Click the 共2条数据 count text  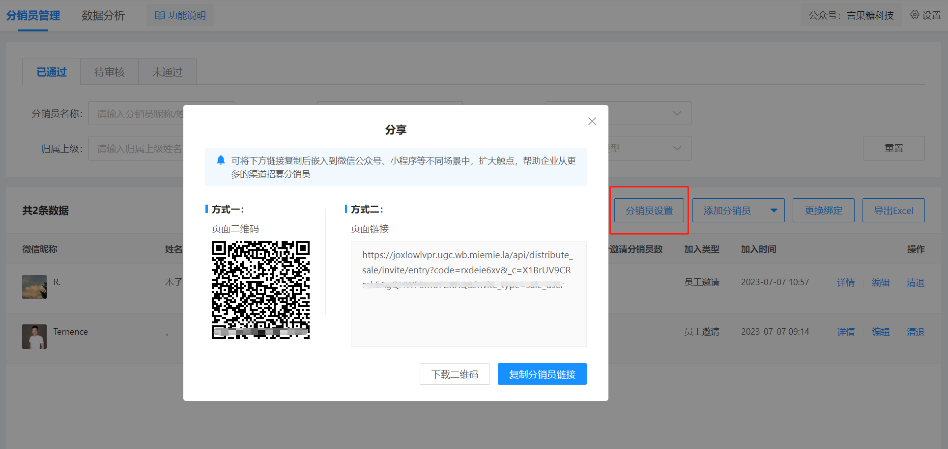[45, 211]
